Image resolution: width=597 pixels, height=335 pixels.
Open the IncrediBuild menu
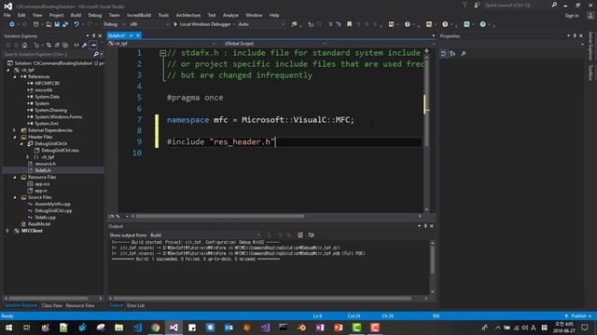(x=139, y=16)
